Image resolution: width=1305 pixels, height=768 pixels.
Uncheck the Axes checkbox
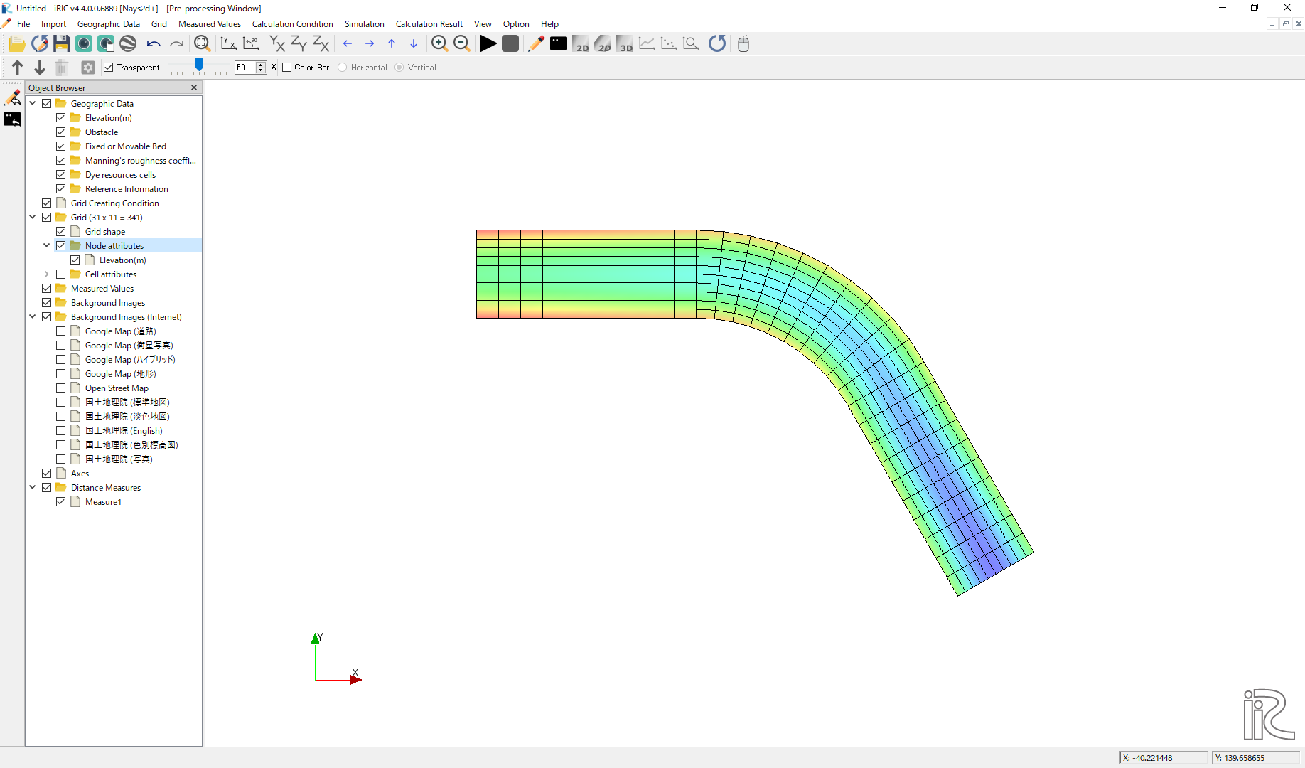point(47,474)
